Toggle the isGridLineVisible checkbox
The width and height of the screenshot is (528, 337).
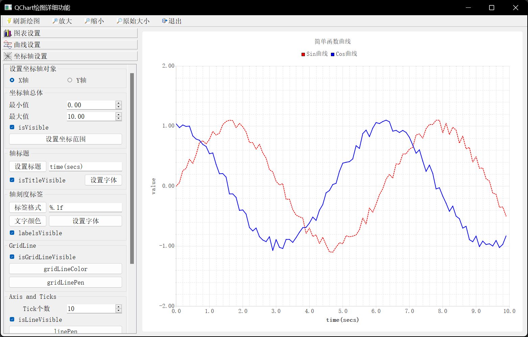[12, 257]
